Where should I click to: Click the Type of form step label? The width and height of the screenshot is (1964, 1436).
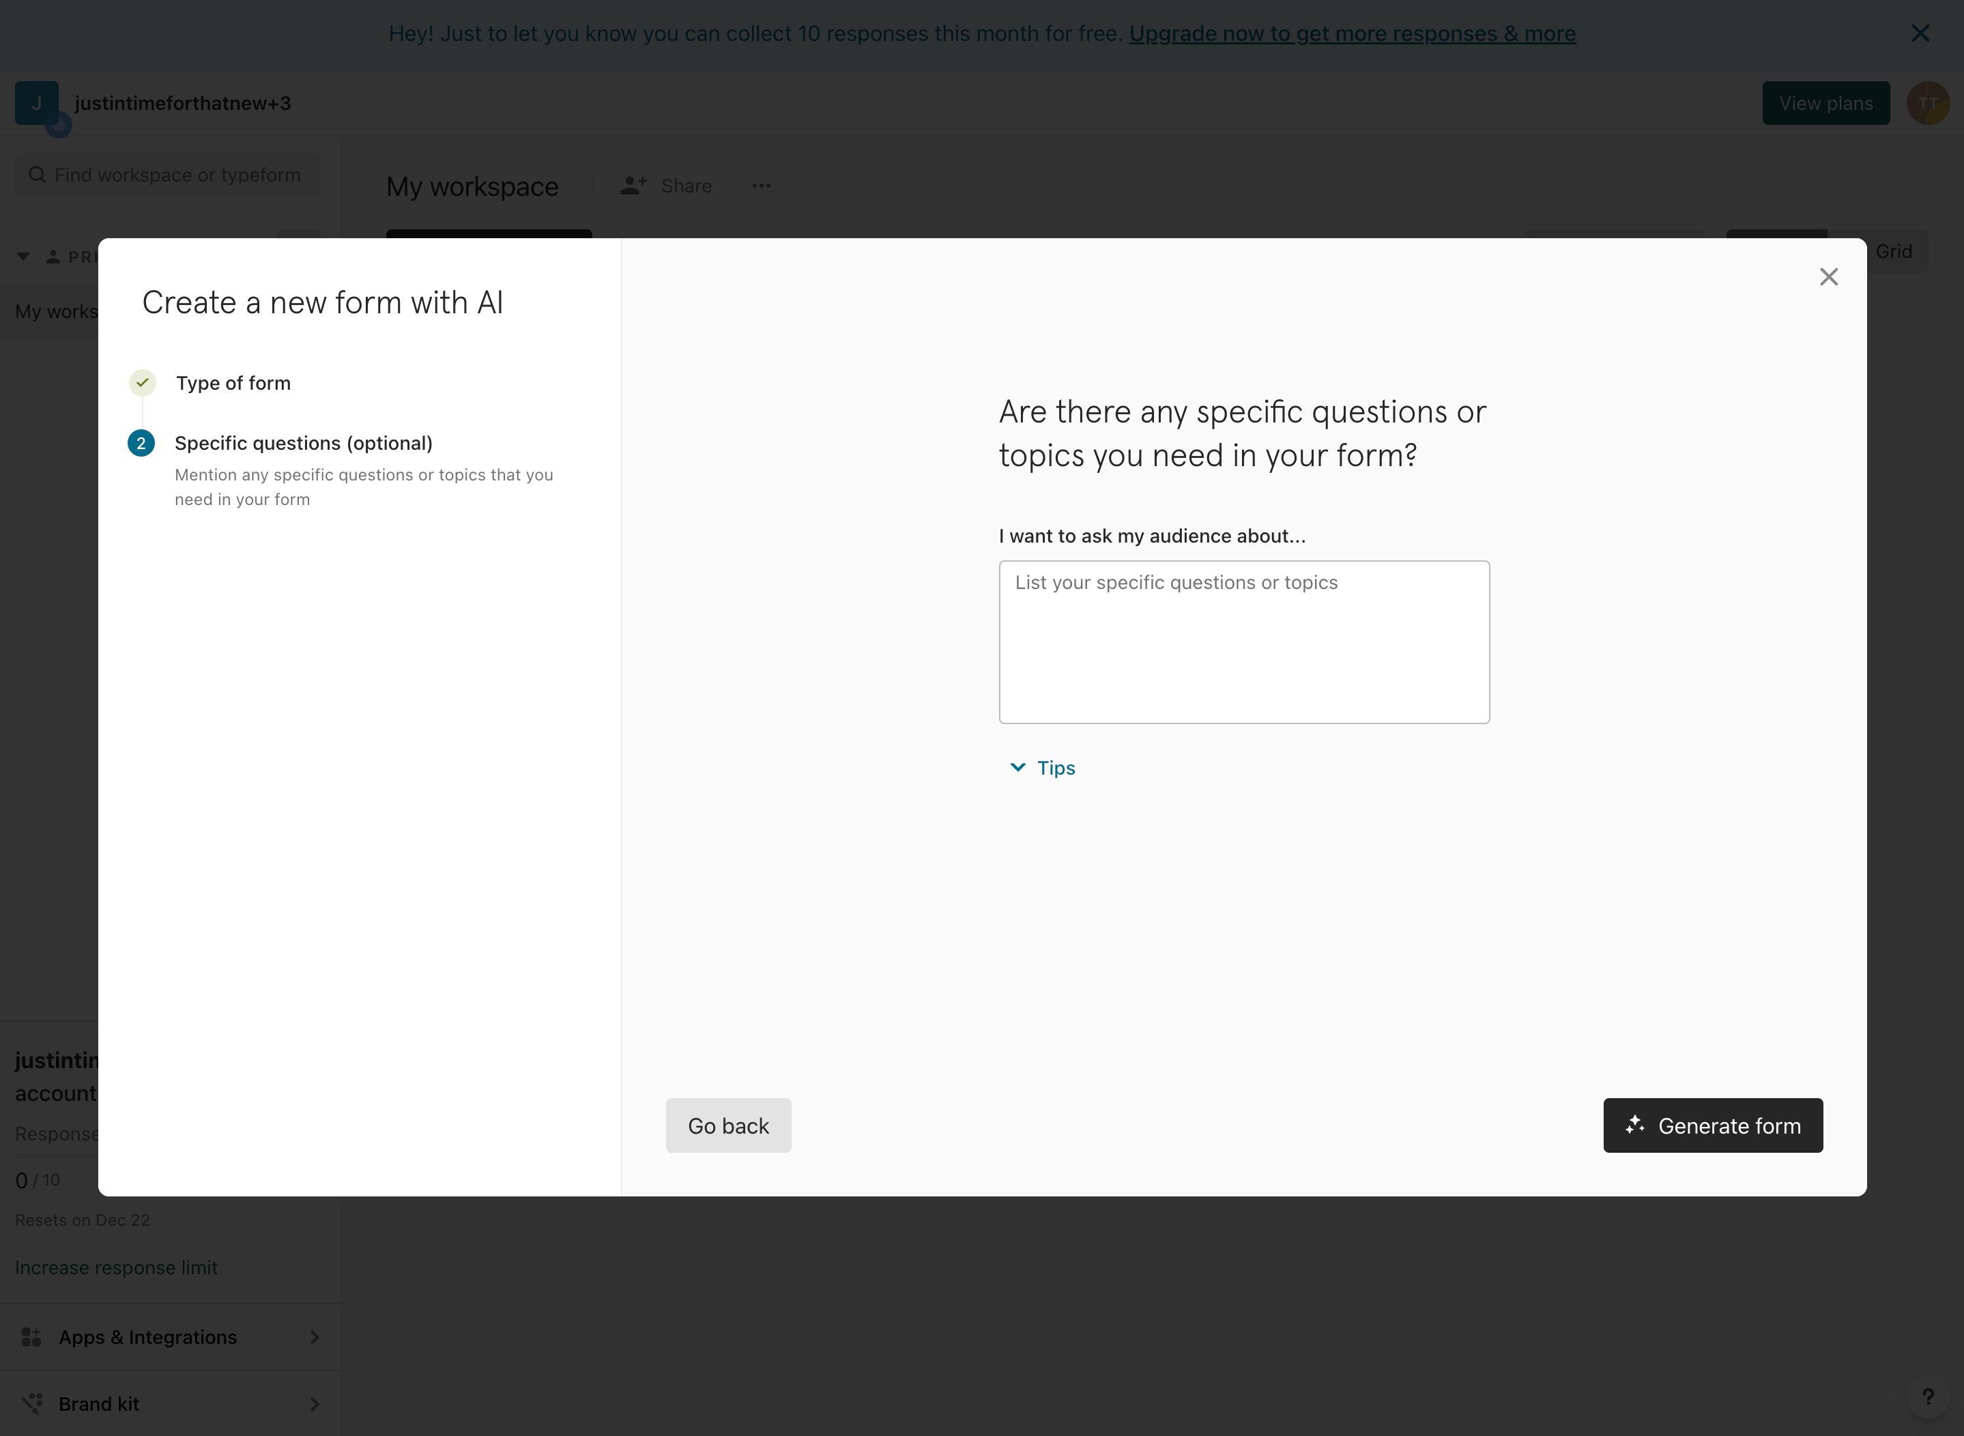coord(233,384)
